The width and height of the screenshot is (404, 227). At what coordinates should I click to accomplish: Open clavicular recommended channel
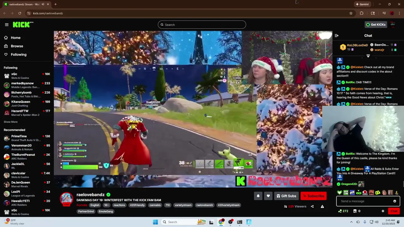click(x=27, y=175)
